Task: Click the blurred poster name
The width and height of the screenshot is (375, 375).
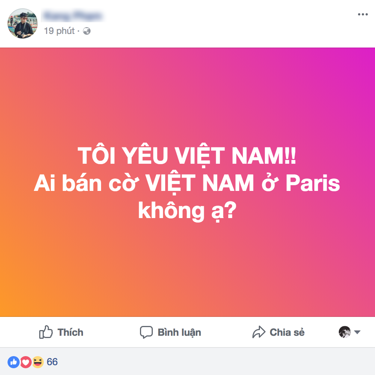Action: tap(72, 16)
